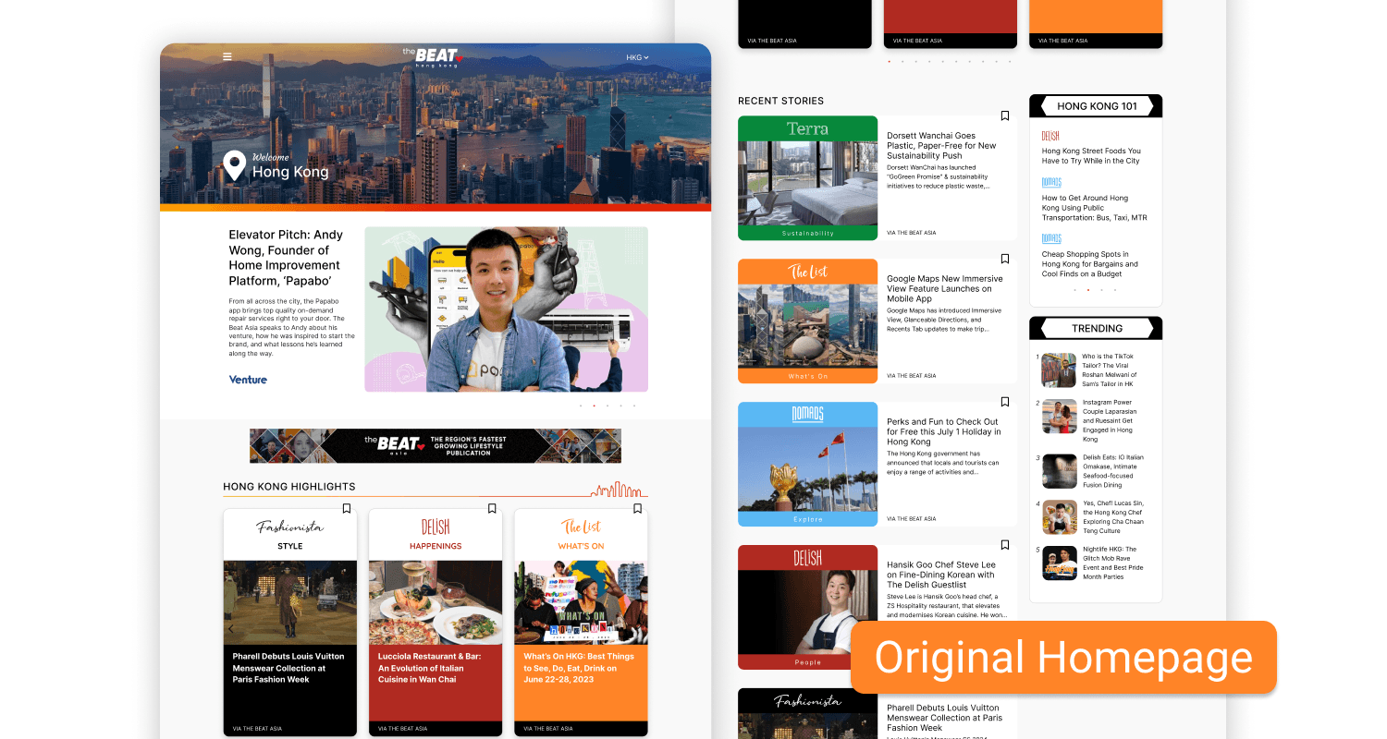Click the Fashionista logo on Style card
The width and height of the screenshot is (1387, 739).
click(290, 527)
